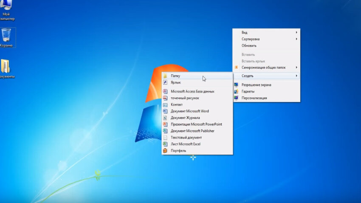This screenshot has width=361, height=203.
Task: Click the PowerPoint icon beside Презентация Microsoft PowerPoint
Action: click(x=165, y=124)
